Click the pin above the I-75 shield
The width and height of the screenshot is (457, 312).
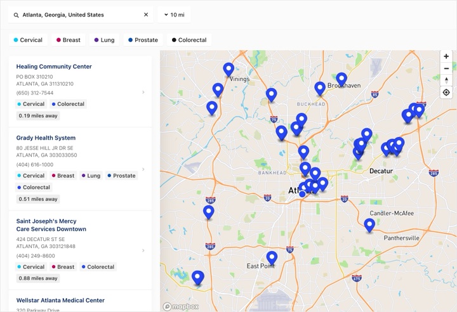(271, 95)
